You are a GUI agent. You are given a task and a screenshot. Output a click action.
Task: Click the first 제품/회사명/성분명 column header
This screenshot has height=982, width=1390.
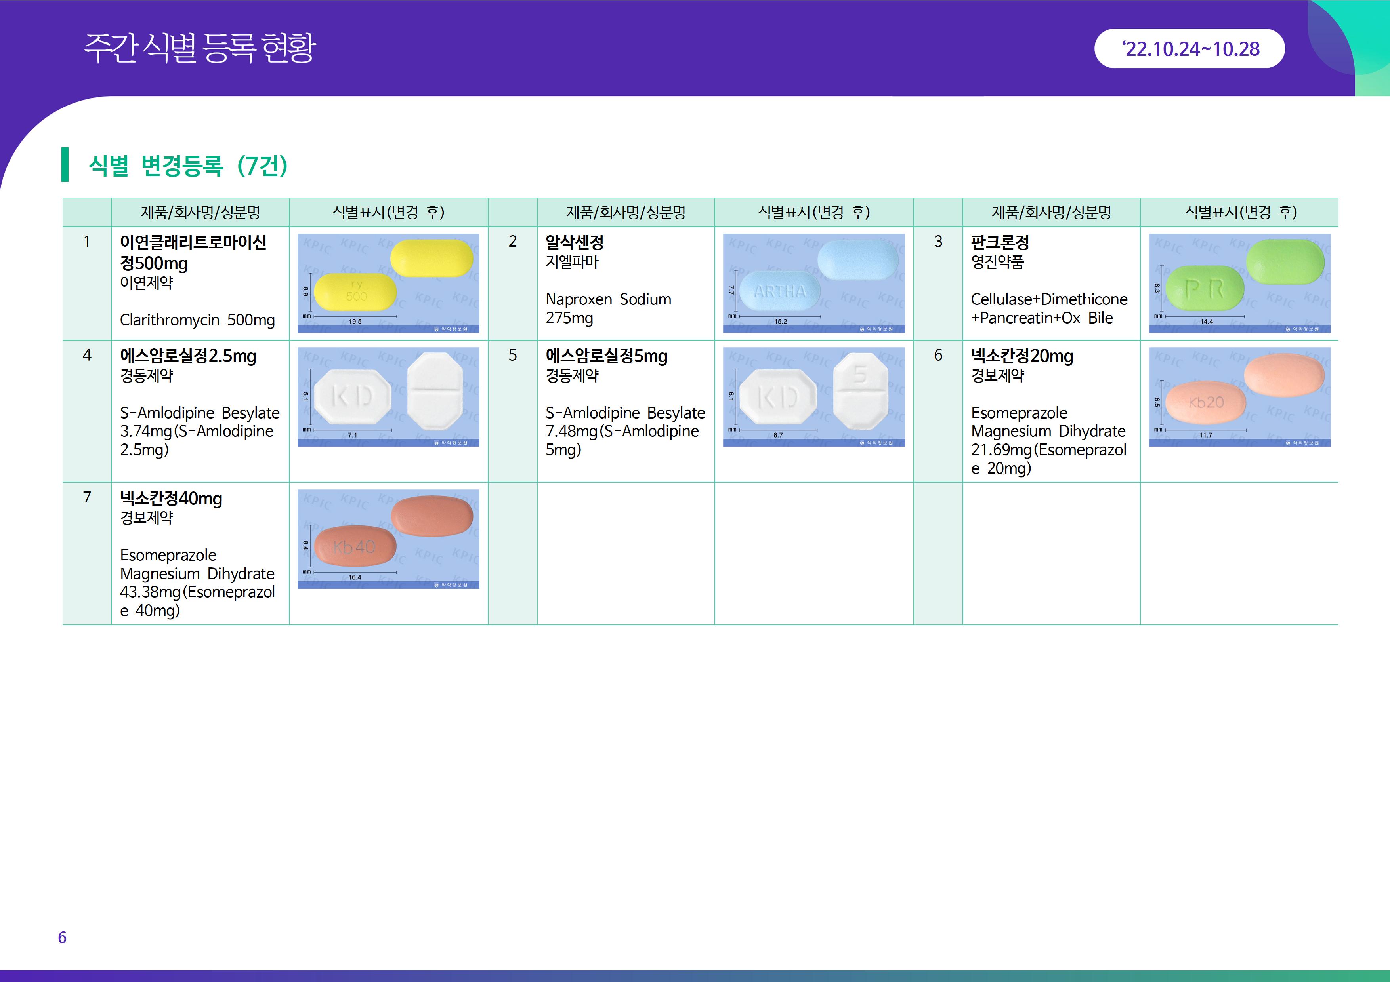[x=200, y=212]
